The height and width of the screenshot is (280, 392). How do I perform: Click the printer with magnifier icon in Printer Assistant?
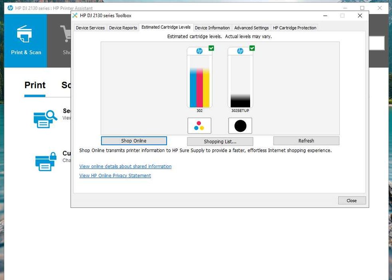tap(45, 119)
